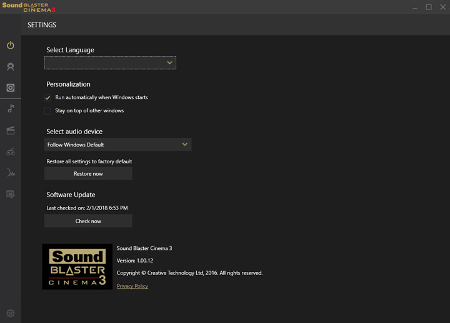The image size is (450, 323).
Task: Click the Check now update button
Action: tap(88, 221)
